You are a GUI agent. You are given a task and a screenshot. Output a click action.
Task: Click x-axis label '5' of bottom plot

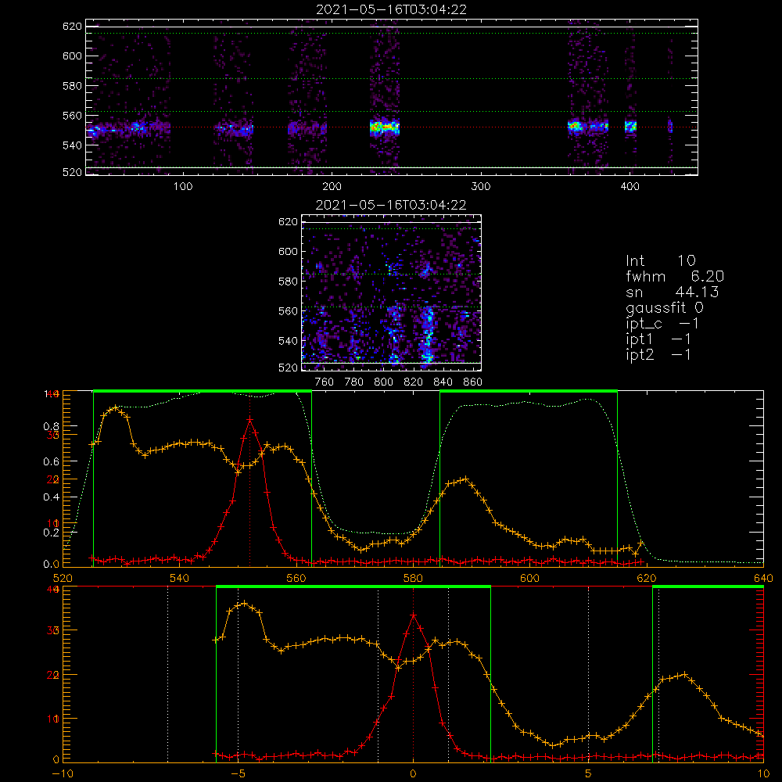[589, 774]
